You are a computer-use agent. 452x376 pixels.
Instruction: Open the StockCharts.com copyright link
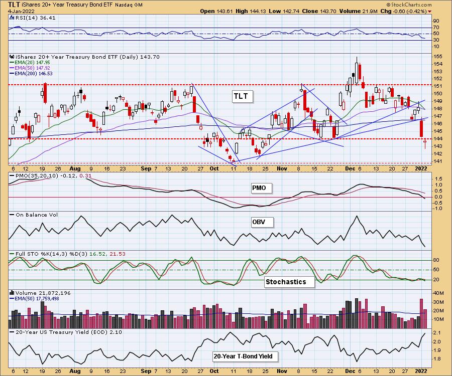(x=409, y=5)
